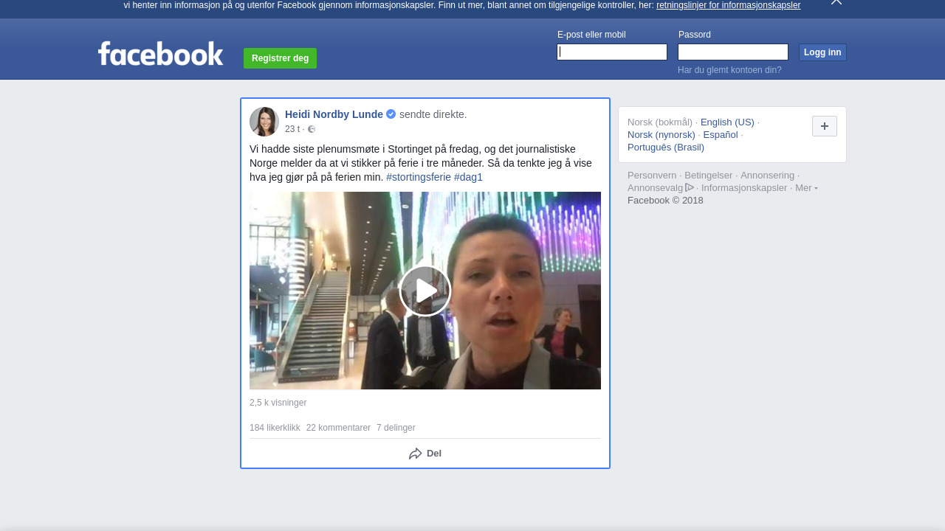Open retningslinjer for informasjonskapsler link

(728, 5)
